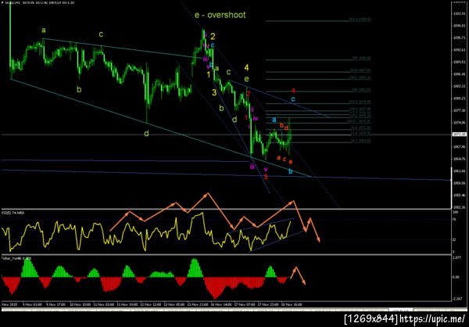Select the 'e - overshoot' text label
Viewport: 469px width, 327px height.
220,15
